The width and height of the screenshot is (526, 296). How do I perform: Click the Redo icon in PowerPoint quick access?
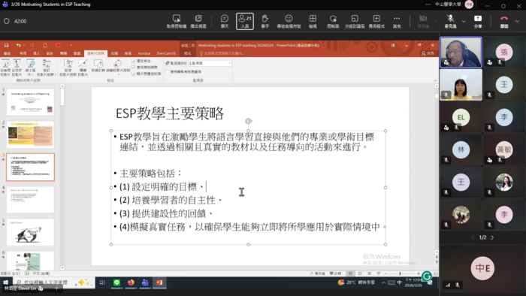[32, 45]
